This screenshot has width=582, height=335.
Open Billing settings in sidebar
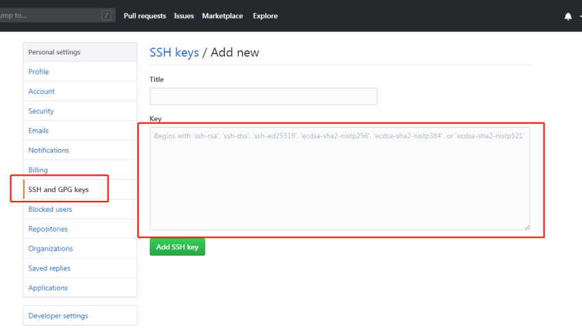tap(80, 170)
